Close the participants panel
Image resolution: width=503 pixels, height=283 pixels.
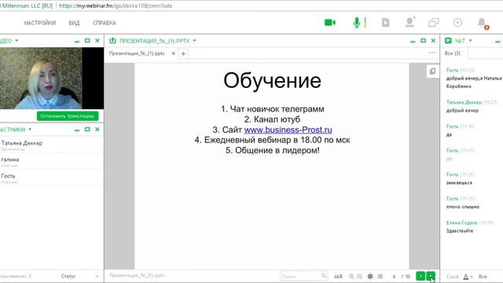tap(97, 129)
